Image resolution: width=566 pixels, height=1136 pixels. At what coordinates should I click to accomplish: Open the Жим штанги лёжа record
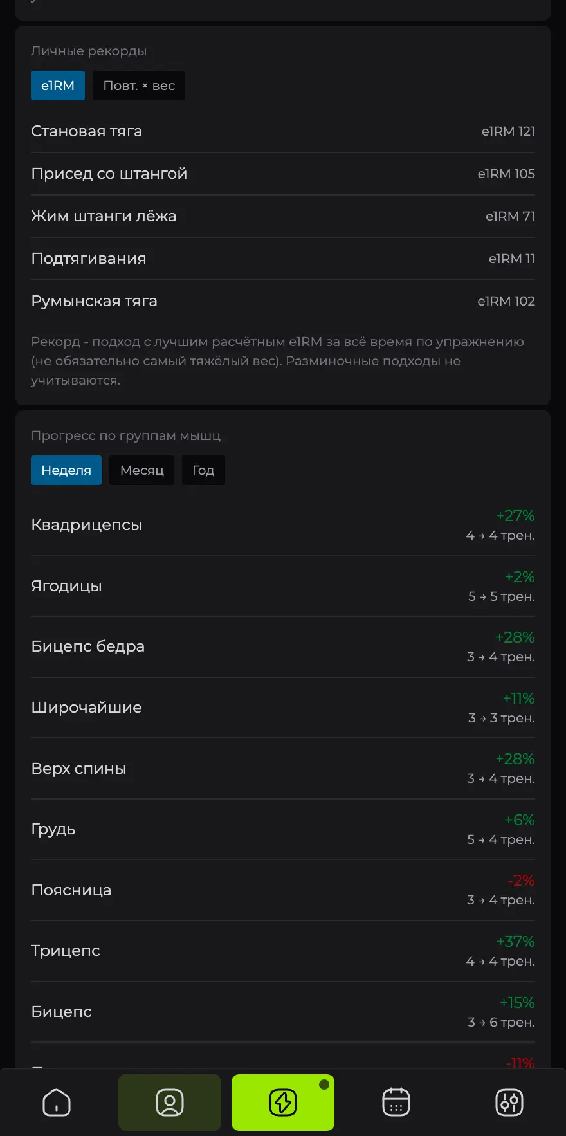pyautogui.click(x=283, y=216)
